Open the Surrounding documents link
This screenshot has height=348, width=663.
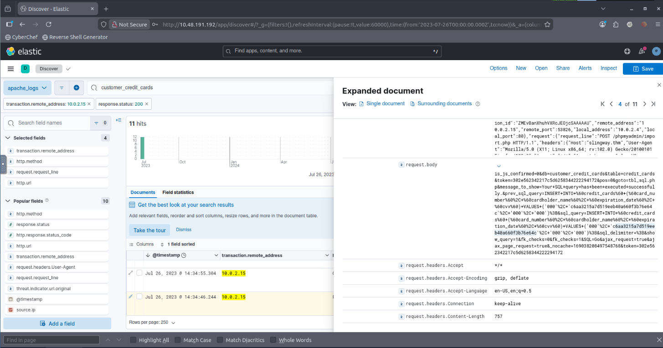point(444,104)
